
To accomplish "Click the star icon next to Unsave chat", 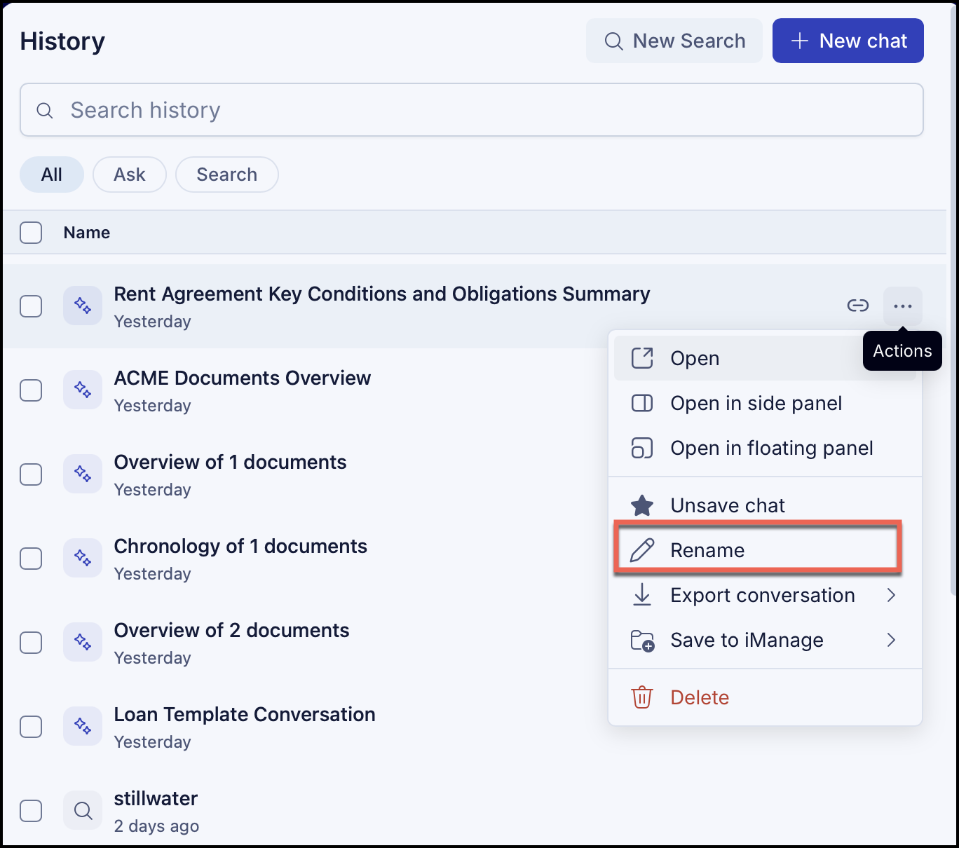I will point(642,505).
